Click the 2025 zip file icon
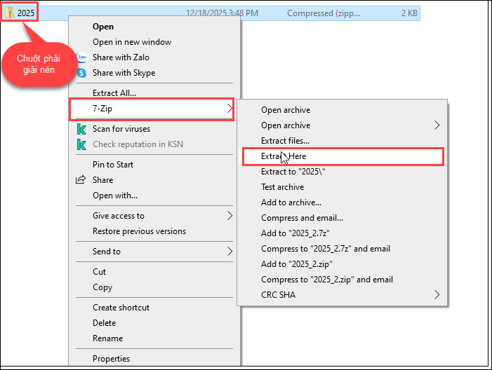The width and height of the screenshot is (492, 370). (10, 12)
